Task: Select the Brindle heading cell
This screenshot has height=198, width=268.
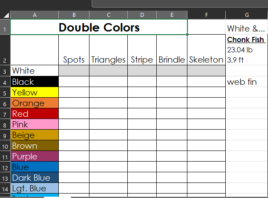Action: pyautogui.click(x=172, y=59)
